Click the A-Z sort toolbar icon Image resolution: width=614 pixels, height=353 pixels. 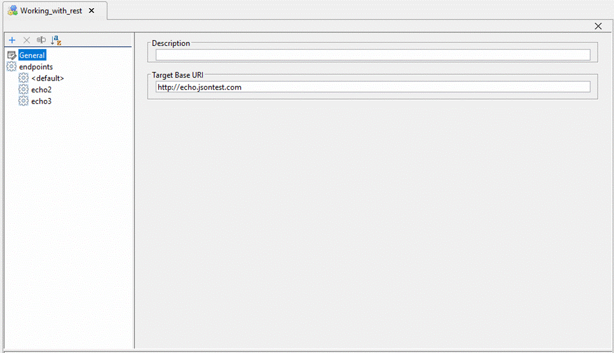click(56, 40)
